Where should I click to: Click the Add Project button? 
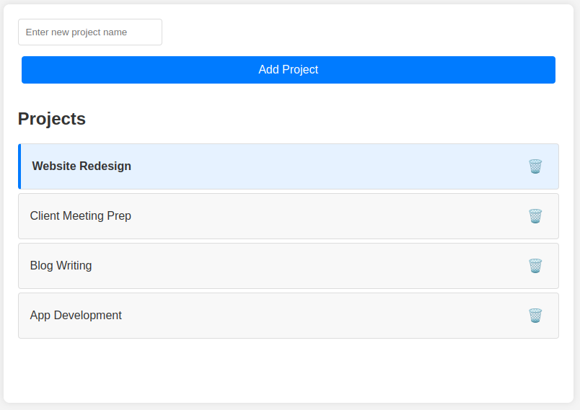289,70
